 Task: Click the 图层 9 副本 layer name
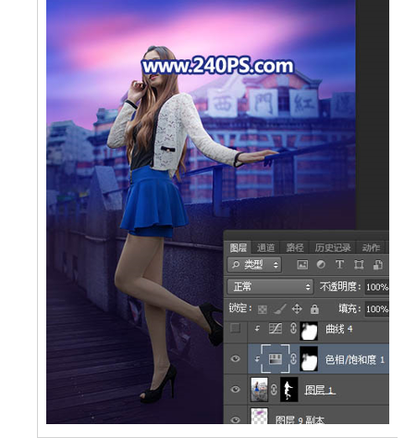tap(300, 419)
